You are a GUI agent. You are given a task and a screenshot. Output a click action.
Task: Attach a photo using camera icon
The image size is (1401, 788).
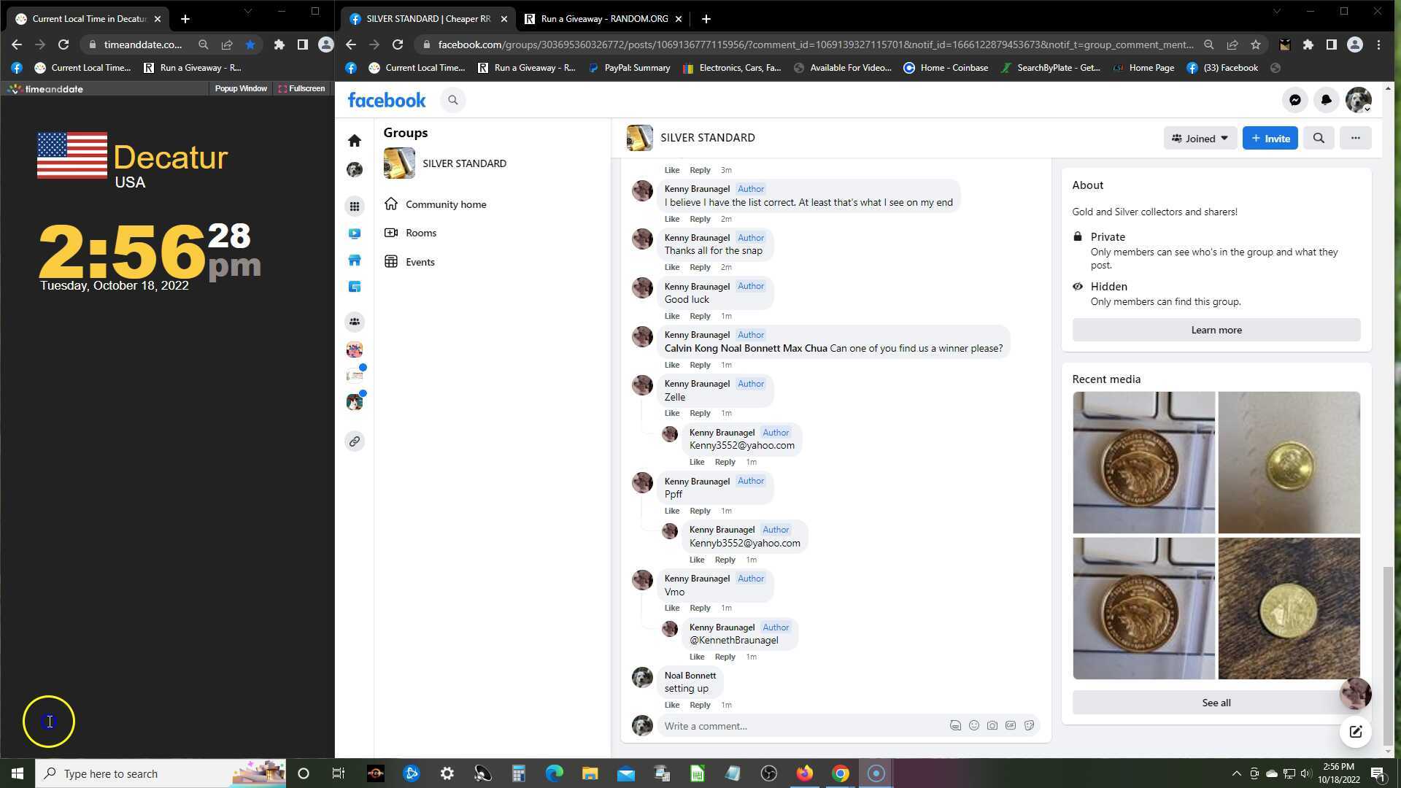(992, 726)
